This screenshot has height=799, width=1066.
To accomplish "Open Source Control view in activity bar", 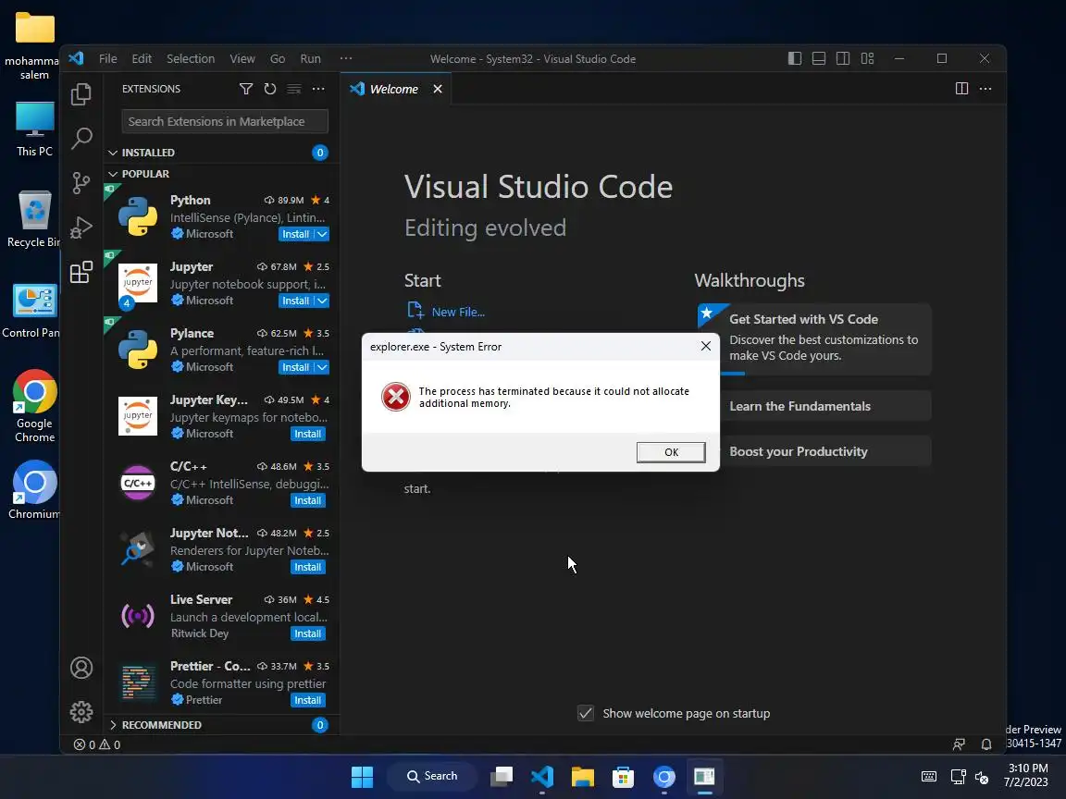I will point(81,183).
